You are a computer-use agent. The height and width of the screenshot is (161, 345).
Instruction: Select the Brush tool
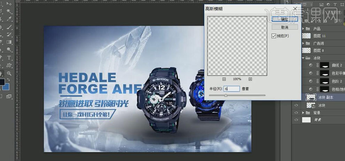(x=9, y=27)
